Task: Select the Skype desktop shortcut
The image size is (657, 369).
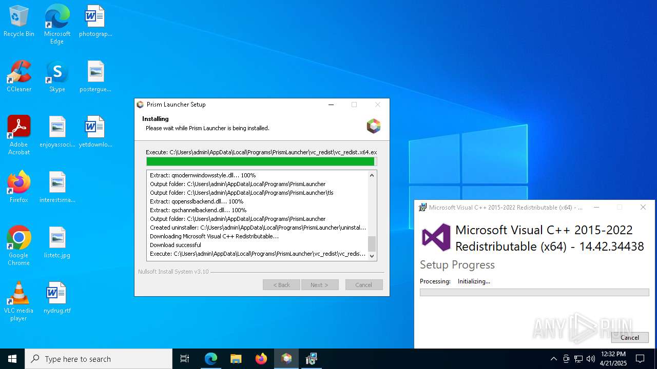Action: 57,76
